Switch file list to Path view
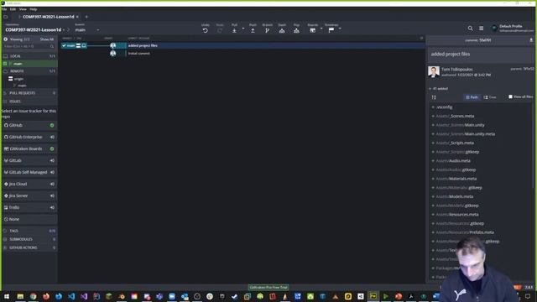 pos(472,97)
